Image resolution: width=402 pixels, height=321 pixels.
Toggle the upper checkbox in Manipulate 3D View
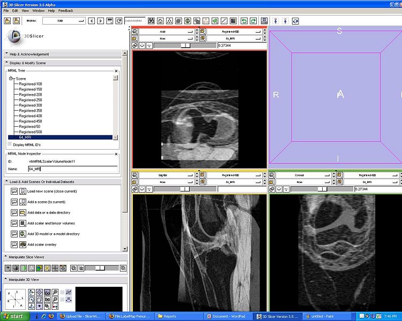(x=63, y=292)
